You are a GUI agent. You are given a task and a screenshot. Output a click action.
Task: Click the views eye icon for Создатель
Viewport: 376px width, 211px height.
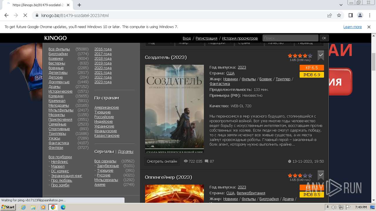tap(186, 161)
